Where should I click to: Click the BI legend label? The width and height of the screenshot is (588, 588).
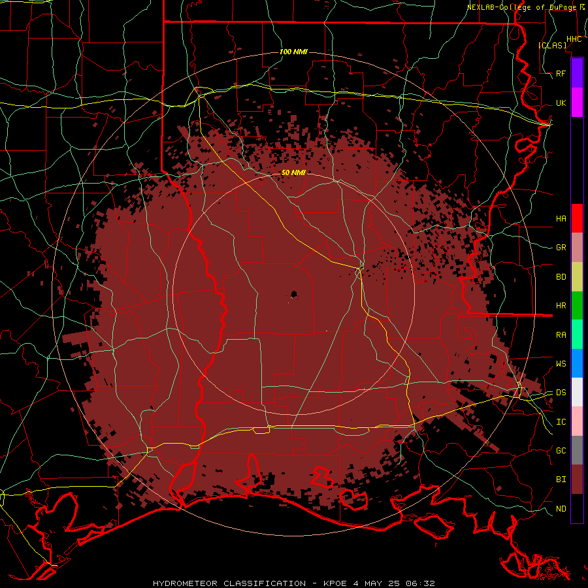pyautogui.click(x=561, y=480)
